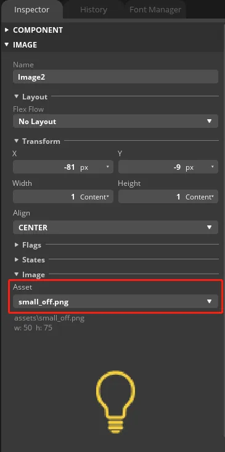Click the light bulb image preview
The height and width of the screenshot is (452, 225).
point(115,402)
